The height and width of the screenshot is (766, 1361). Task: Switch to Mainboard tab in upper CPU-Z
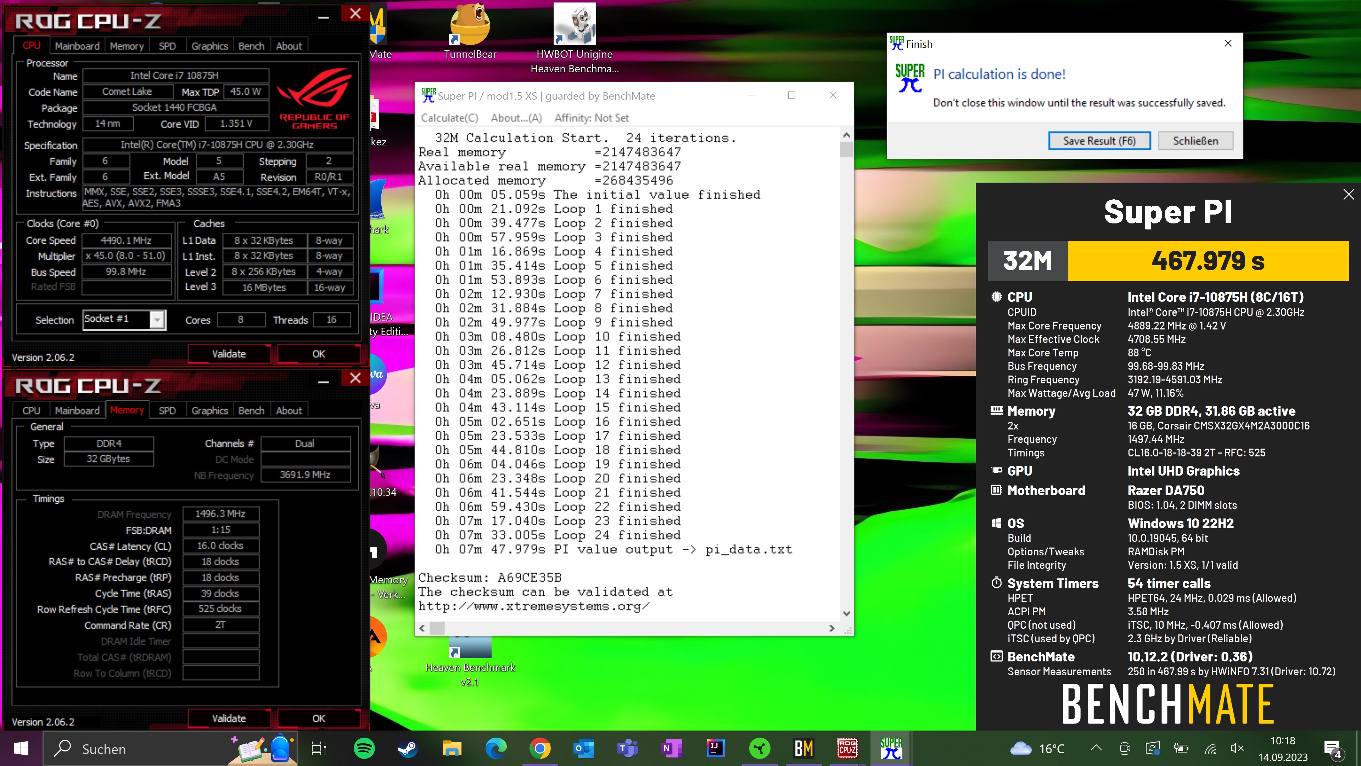click(77, 46)
